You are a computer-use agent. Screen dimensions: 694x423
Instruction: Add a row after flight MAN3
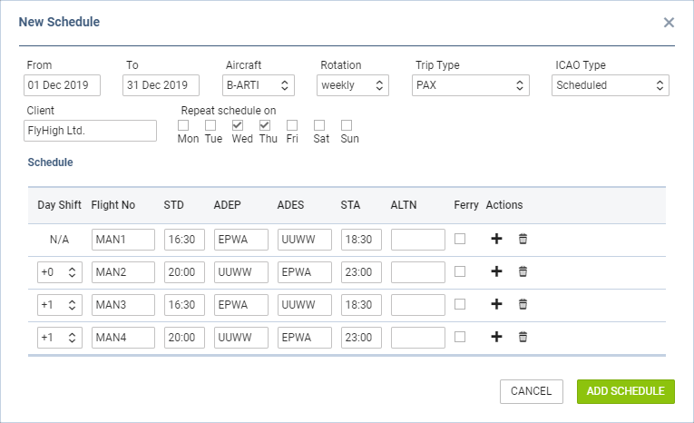tap(496, 304)
